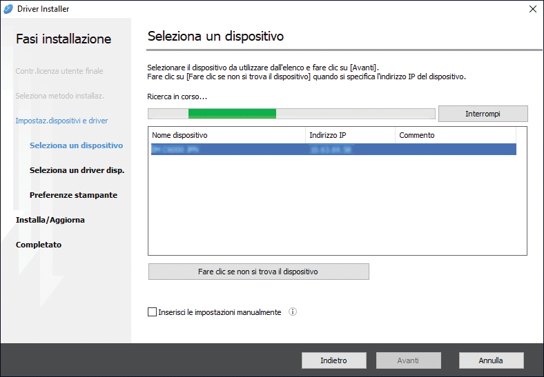The width and height of the screenshot is (544, 377).
Task: Click 'Installa/Aggiorna' step in sidebar
Action: pos(50,220)
